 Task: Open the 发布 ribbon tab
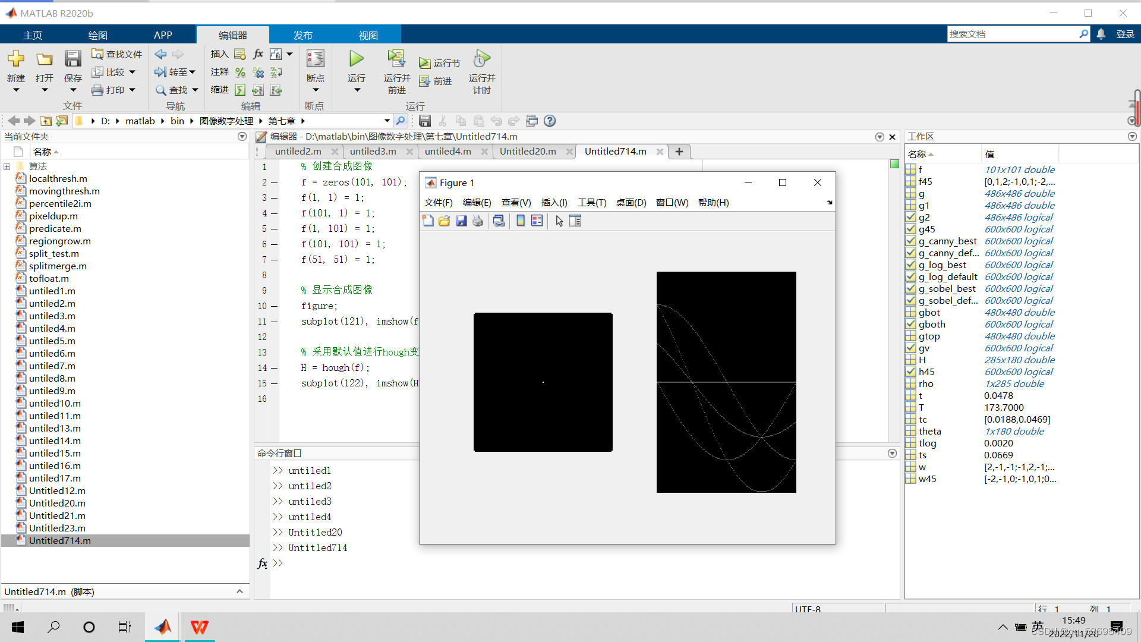(303, 35)
